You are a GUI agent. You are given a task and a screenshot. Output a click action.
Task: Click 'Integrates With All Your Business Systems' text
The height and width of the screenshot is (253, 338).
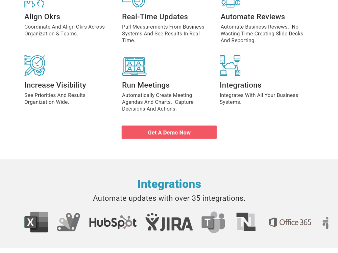click(259, 99)
